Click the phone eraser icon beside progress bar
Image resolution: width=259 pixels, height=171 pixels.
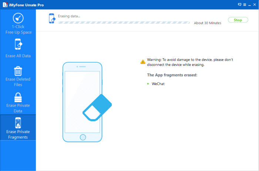(52, 18)
